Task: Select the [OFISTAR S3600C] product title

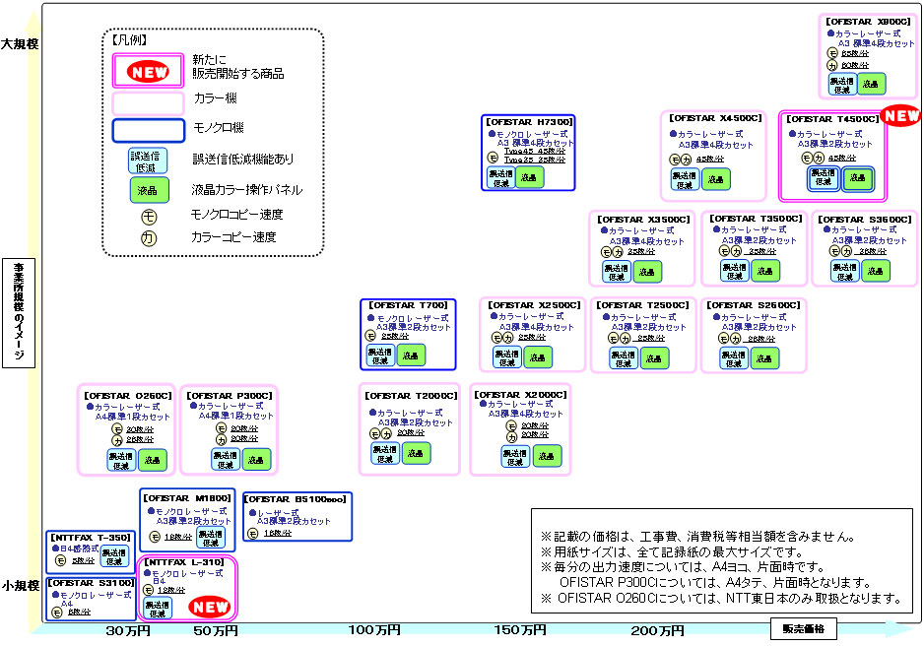Action: click(865, 220)
